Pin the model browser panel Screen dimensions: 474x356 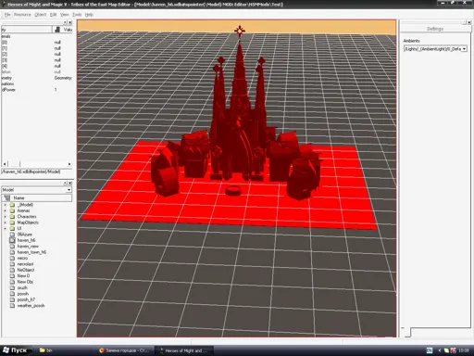tap(65, 183)
